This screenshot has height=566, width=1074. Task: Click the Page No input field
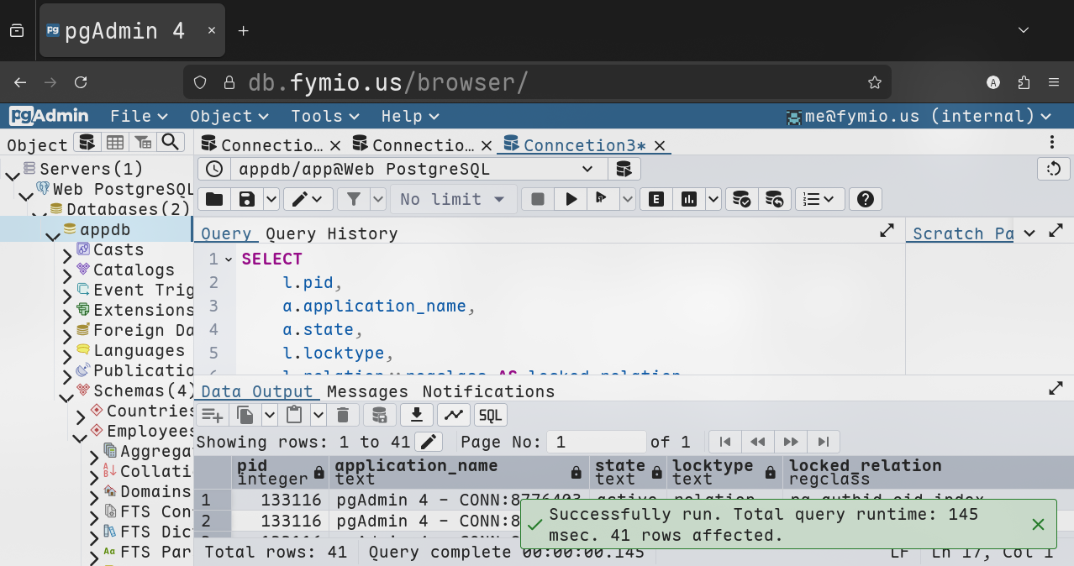[596, 442]
